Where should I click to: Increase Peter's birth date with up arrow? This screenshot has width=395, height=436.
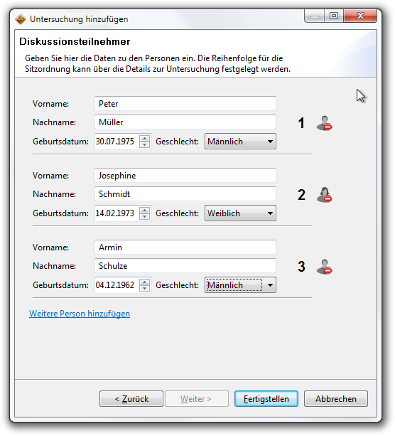(x=144, y=138)
